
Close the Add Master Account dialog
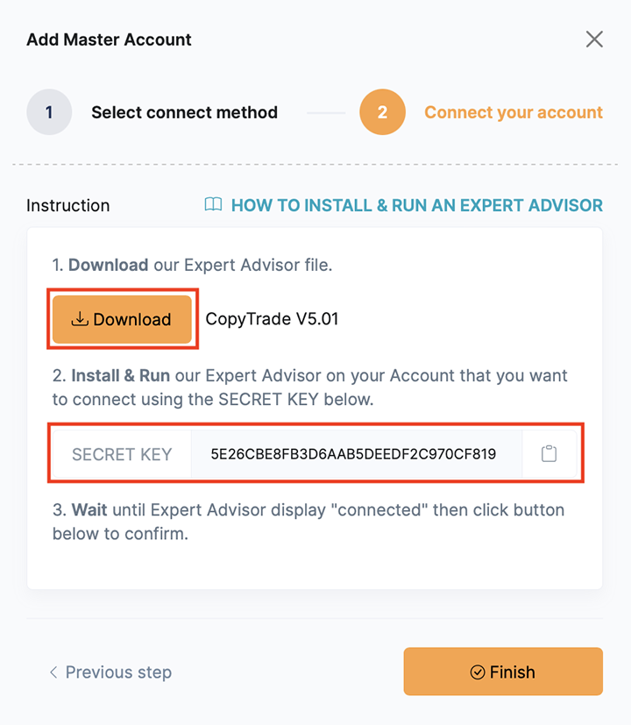click(594, 39)
